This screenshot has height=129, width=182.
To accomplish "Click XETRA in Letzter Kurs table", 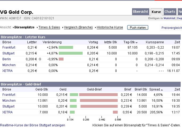I will click(7, 71).
